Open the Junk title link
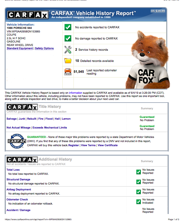Screen dimensions: 184x224 22,119
